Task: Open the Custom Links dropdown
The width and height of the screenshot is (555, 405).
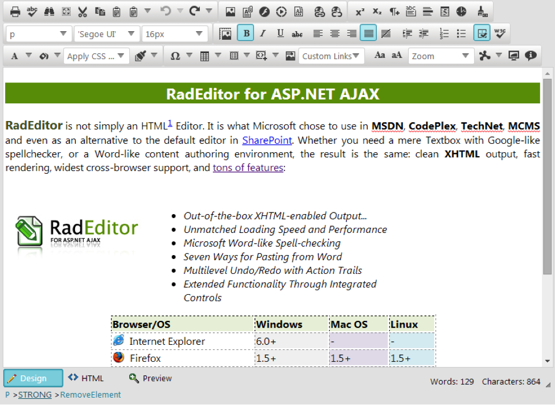Action: [x=331, y=56]
